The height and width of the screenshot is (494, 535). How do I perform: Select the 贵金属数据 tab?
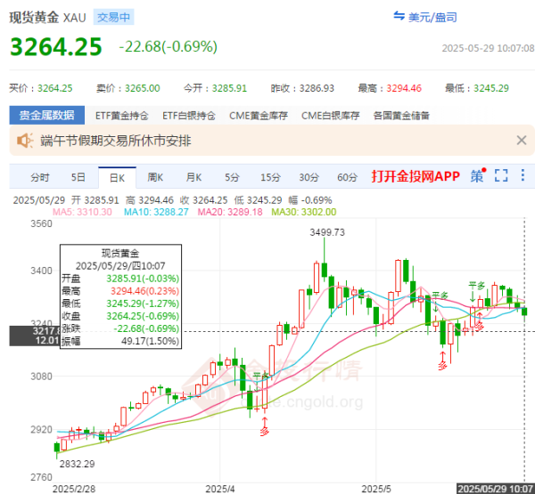click(x=46, y=115)
